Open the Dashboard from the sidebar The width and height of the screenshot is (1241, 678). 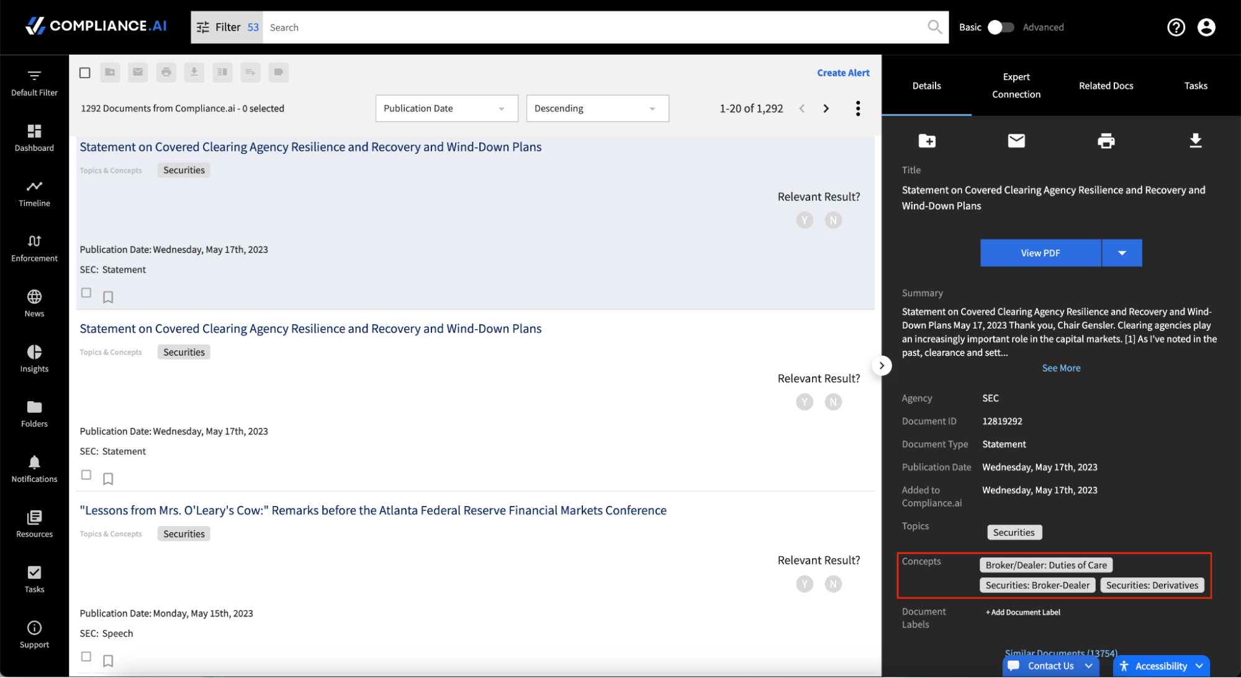pyautogui.click(x=34, y=138)
